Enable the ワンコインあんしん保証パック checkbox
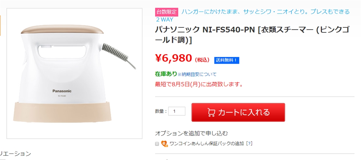 (157, 144)
